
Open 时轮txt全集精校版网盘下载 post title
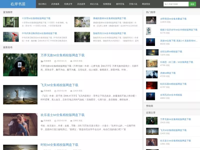(59, 145)
